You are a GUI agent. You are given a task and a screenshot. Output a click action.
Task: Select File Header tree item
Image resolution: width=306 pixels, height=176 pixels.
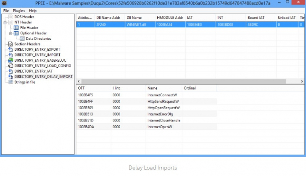(x=29, y=28)
